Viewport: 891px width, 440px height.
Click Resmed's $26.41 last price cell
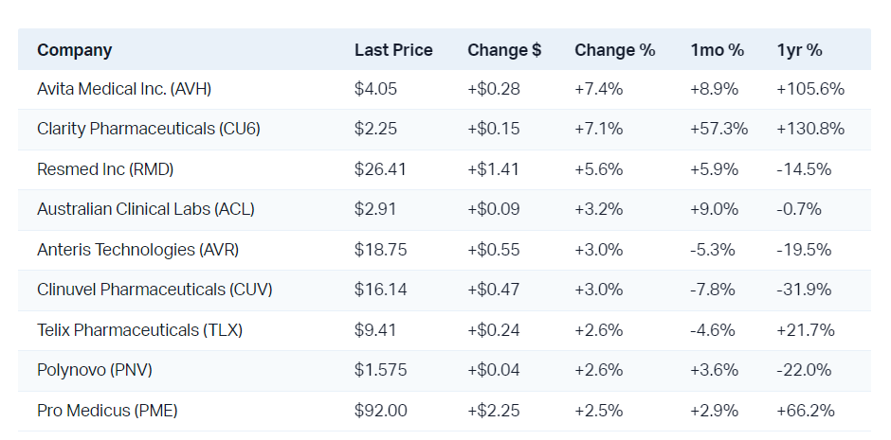379,169
